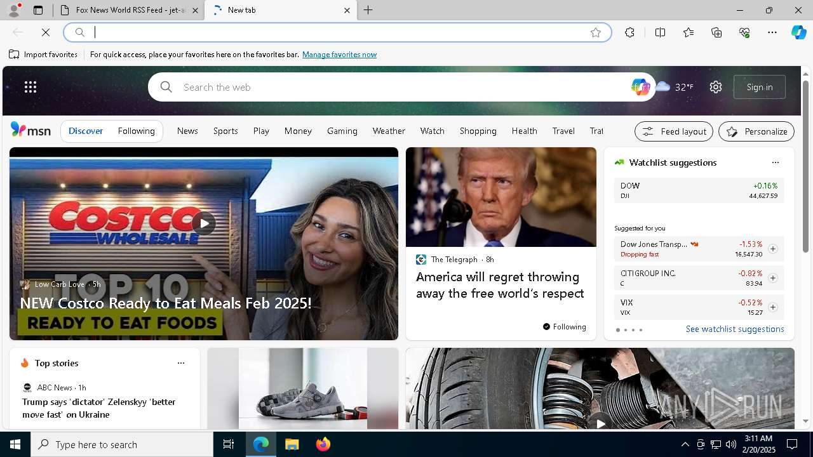This screenshot has height=457, width=813.
Task: Toggle Following for The Telegraph
Action: pos(564,327)
